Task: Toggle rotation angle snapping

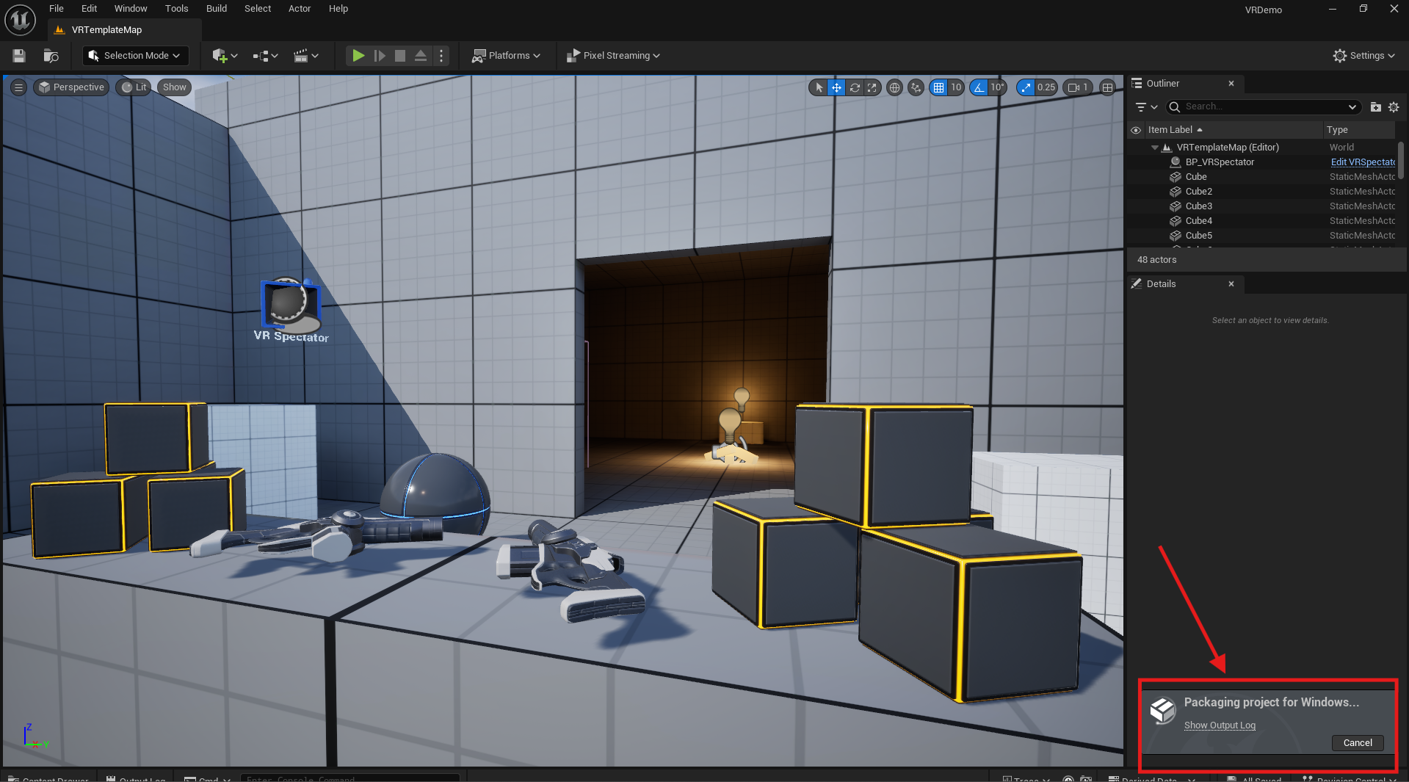Action: tap(979, 87)
